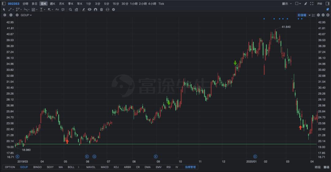The height and width of the screenshot is (172, 331).
Task: Open the F10 company info
Action: pos(320,4)
